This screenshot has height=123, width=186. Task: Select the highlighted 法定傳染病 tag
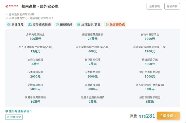(x=115, y=25)
